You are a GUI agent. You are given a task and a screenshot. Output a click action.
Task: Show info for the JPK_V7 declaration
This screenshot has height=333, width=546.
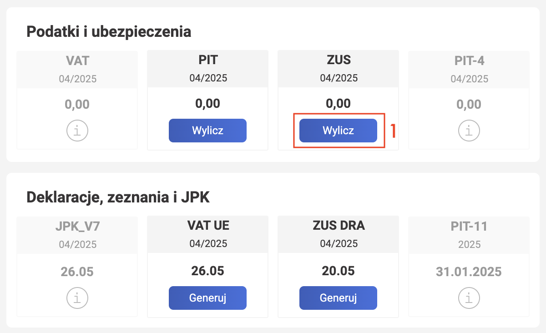pos(77,298)
